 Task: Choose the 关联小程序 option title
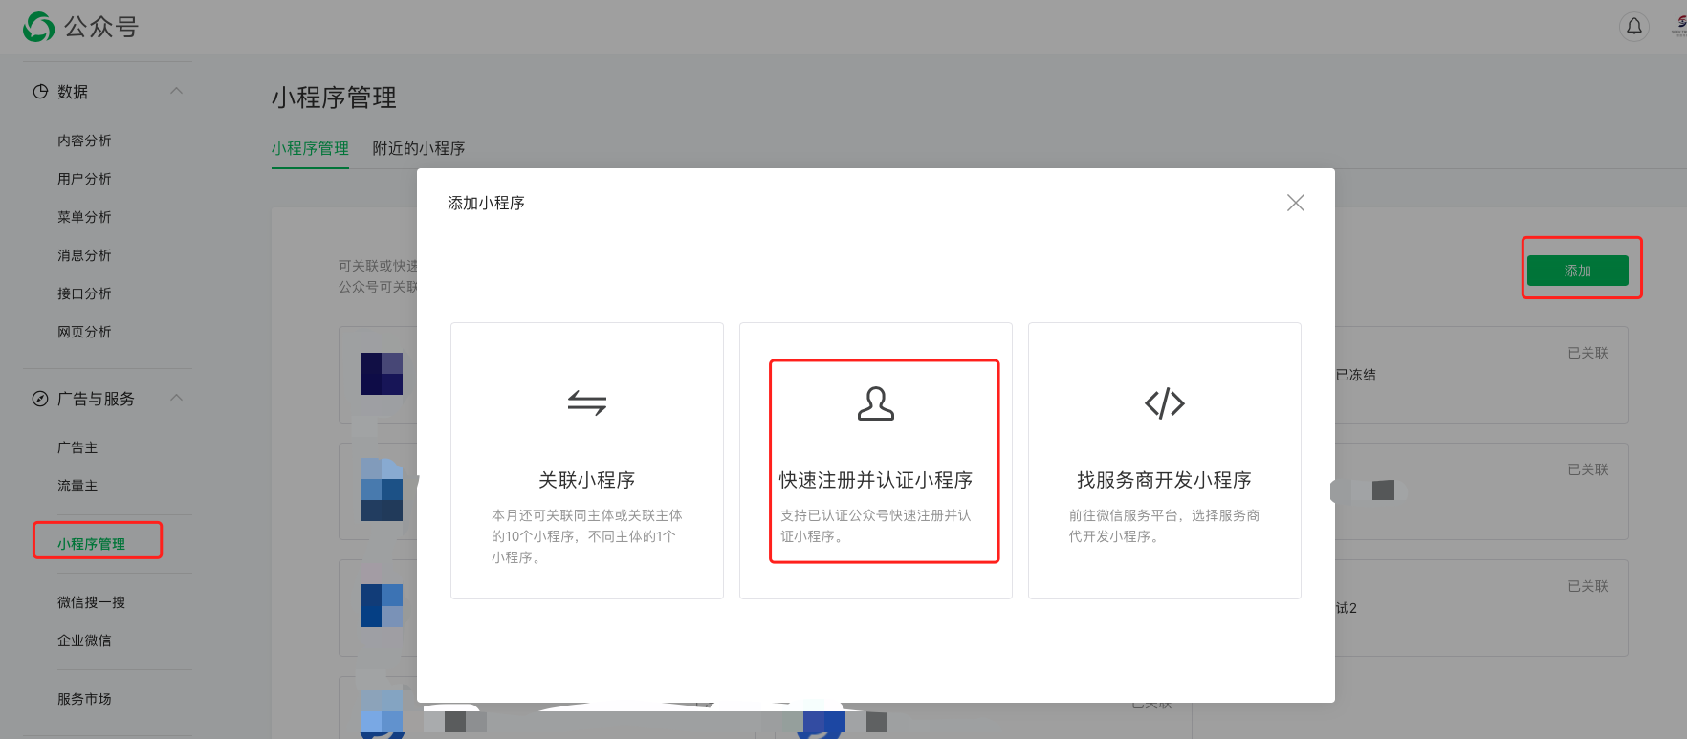coord(587,480)
